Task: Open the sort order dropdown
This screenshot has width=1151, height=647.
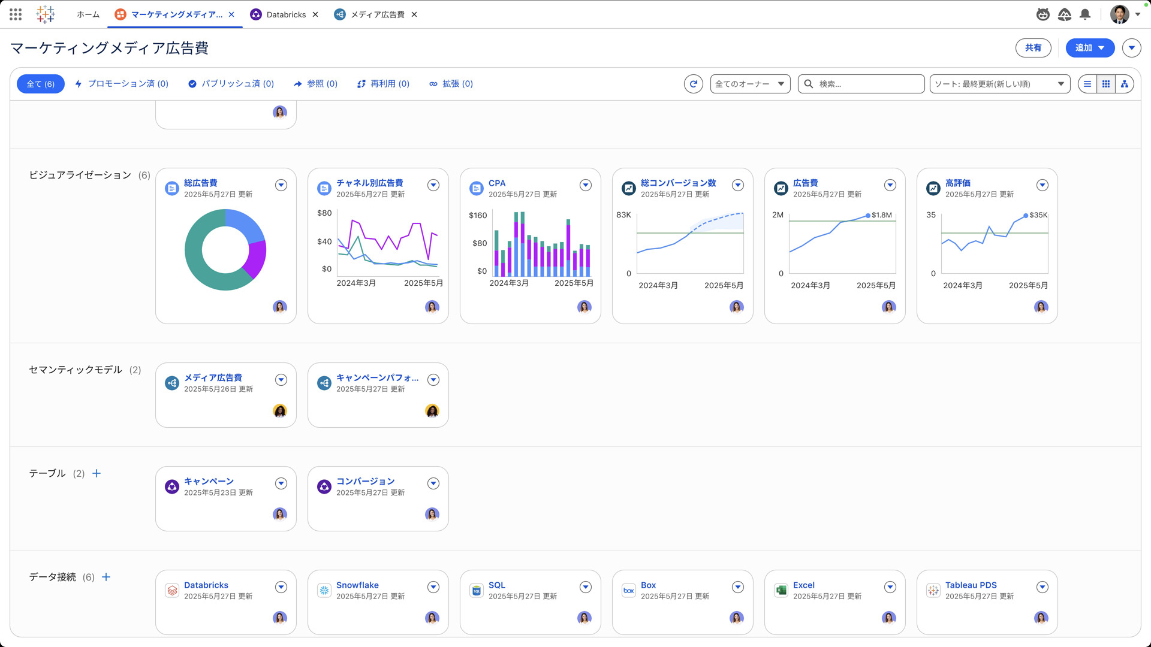Action: coord(999,84)
